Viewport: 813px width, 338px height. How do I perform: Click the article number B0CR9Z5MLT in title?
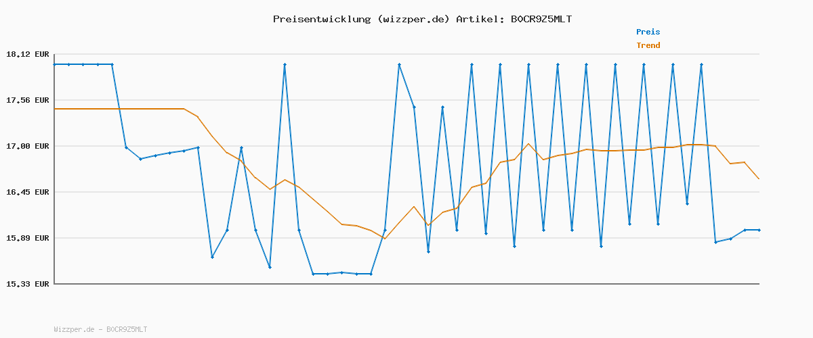(541, 19)
